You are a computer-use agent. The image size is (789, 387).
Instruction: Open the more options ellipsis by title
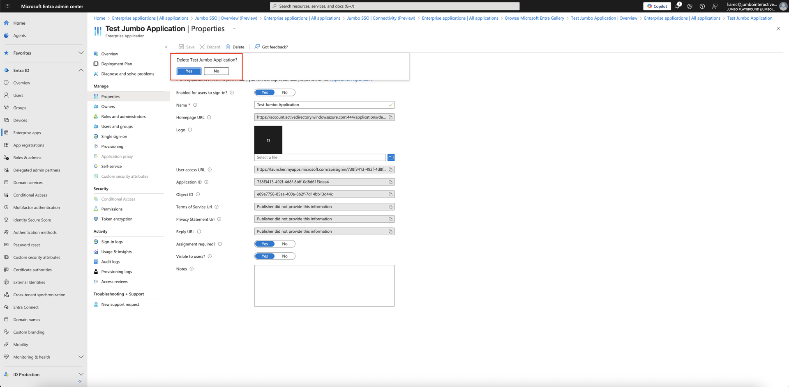coord(235,29)
